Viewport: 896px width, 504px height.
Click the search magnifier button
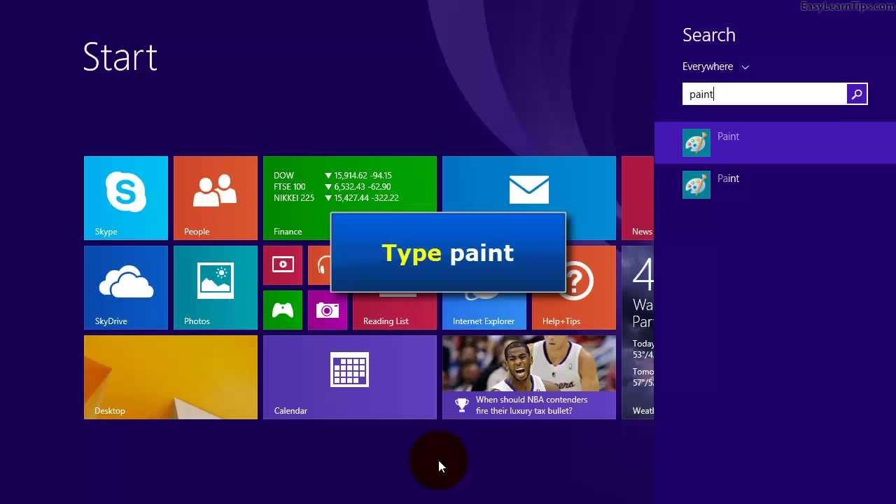(857, 94)
